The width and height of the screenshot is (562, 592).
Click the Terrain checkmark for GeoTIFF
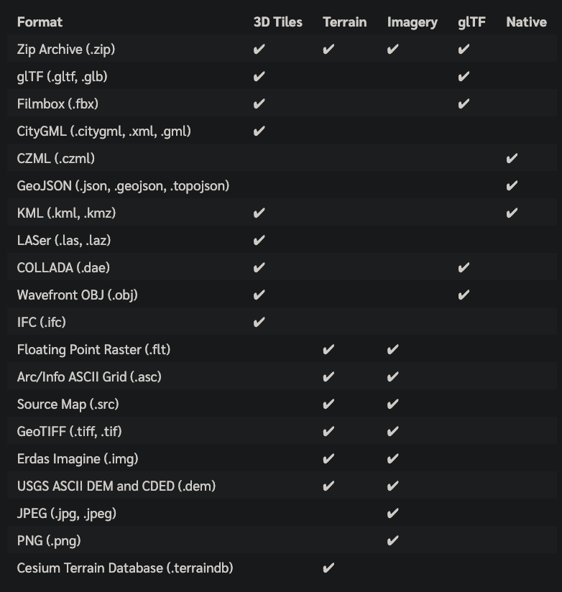click(328, 432)
